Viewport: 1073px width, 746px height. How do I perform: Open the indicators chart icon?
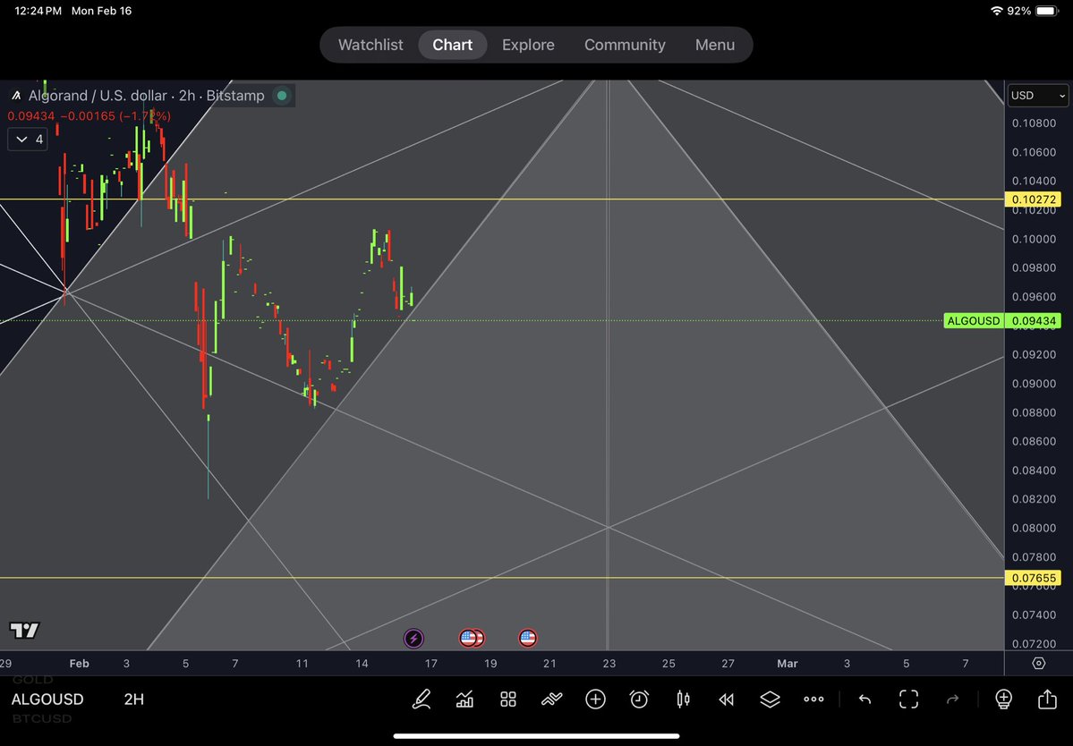(464, 699)
